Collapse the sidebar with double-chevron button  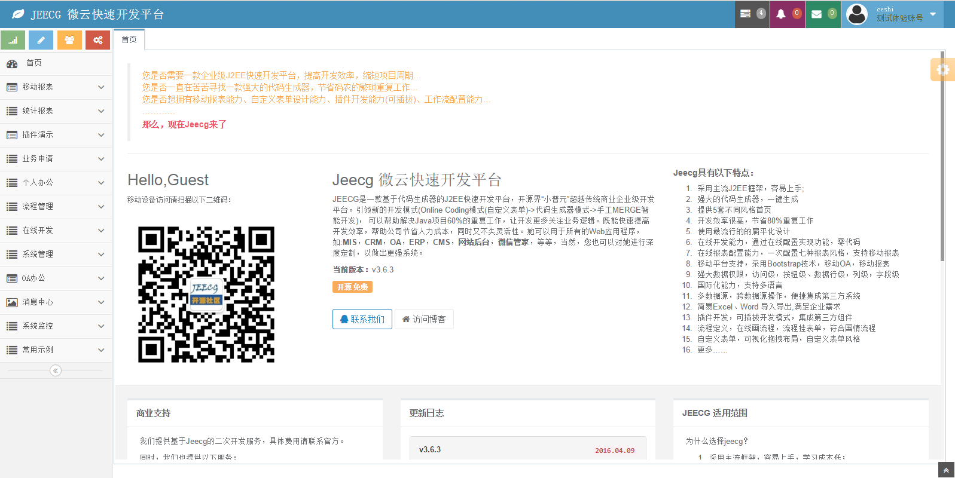[x=56, y=370]
